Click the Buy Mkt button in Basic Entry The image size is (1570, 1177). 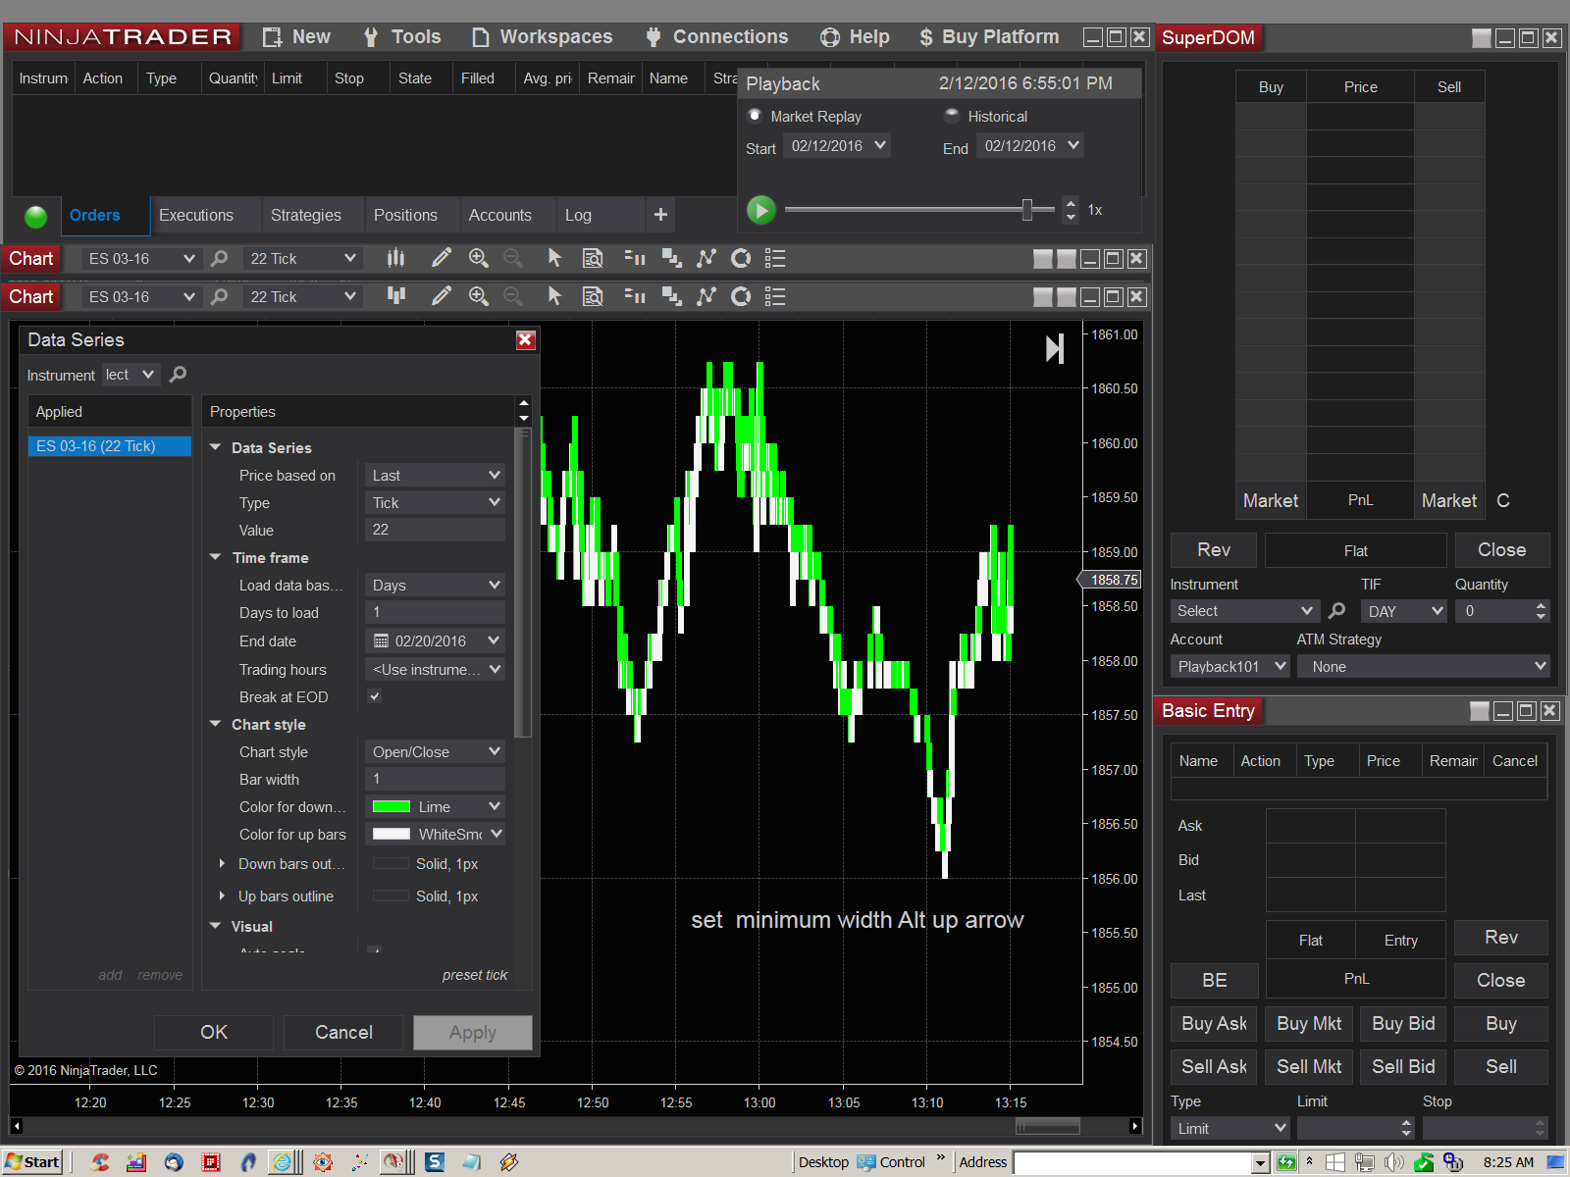(1309, 1024)
